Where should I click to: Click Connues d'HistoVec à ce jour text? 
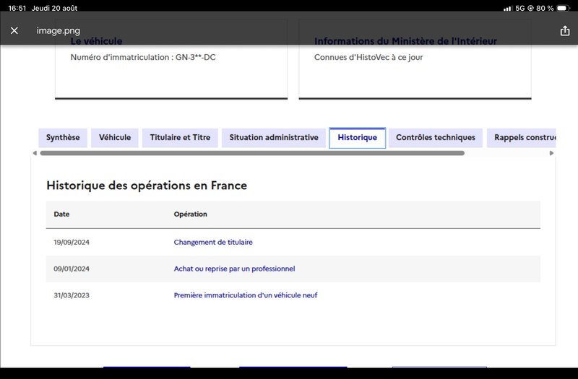(368, 57)
